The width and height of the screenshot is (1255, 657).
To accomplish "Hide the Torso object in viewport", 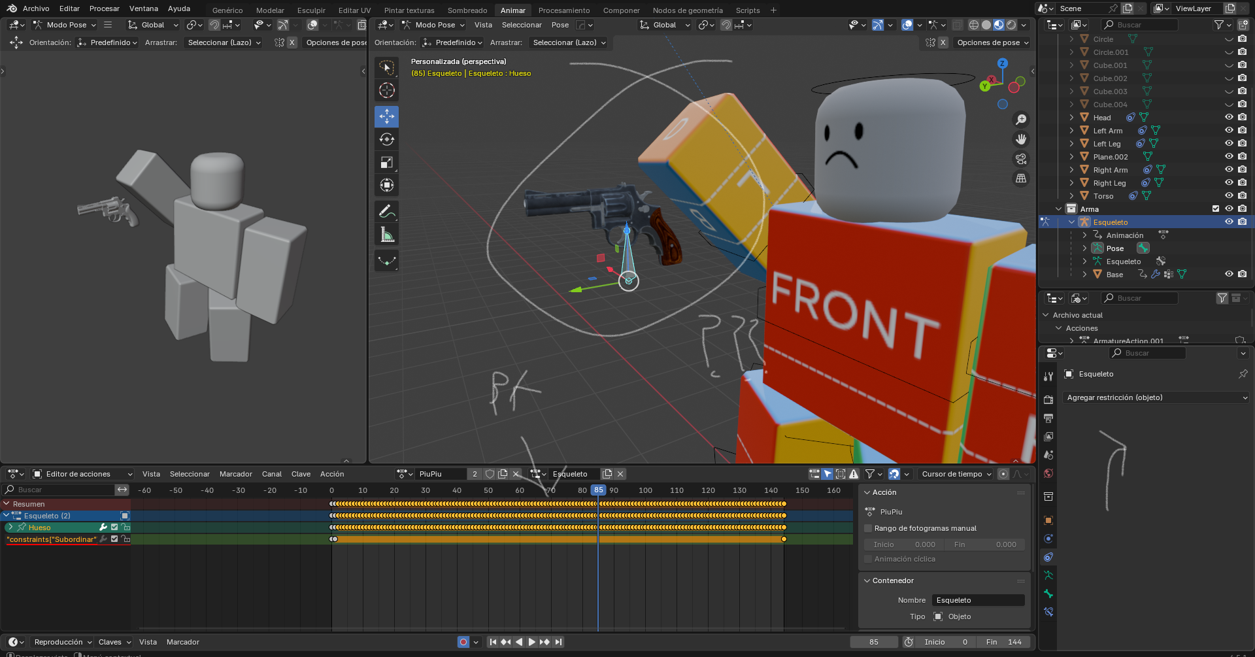I will tap(1229, 196).
